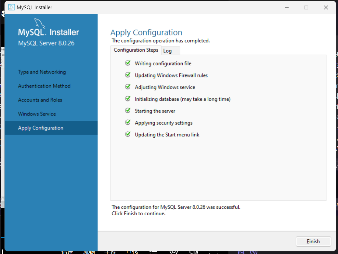
Task: Click the Finish button
Action: coord(313,241)
